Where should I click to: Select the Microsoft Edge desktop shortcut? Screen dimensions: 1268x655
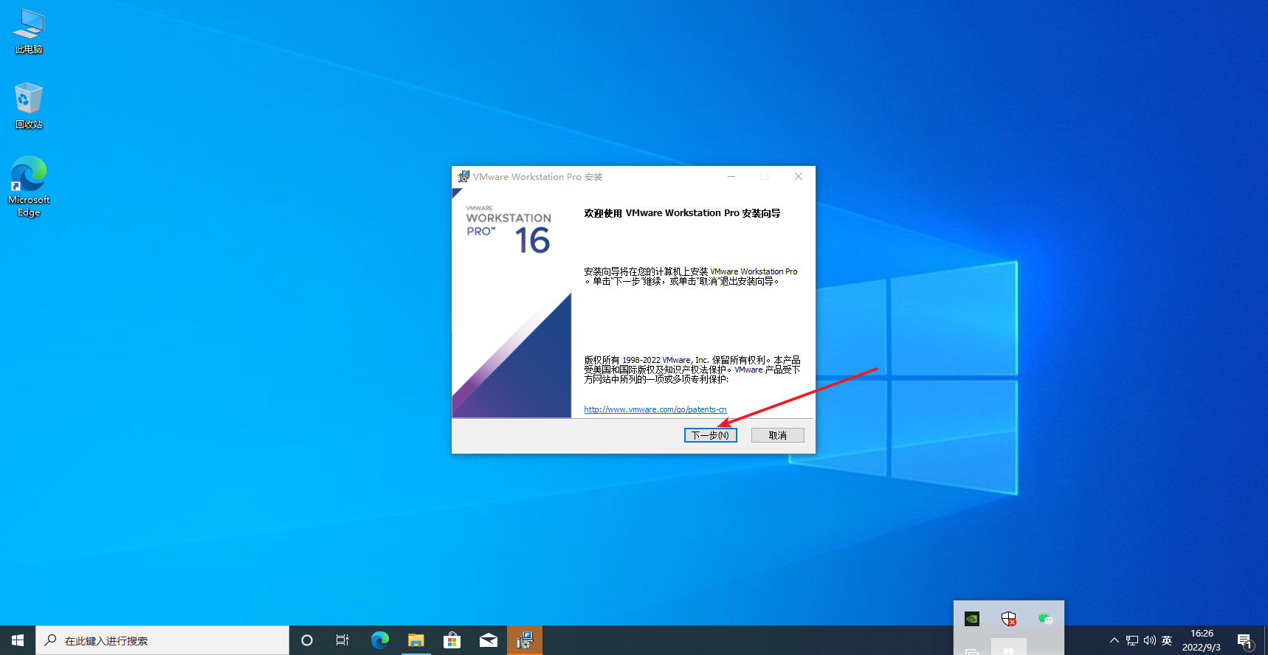click(29, 187)
